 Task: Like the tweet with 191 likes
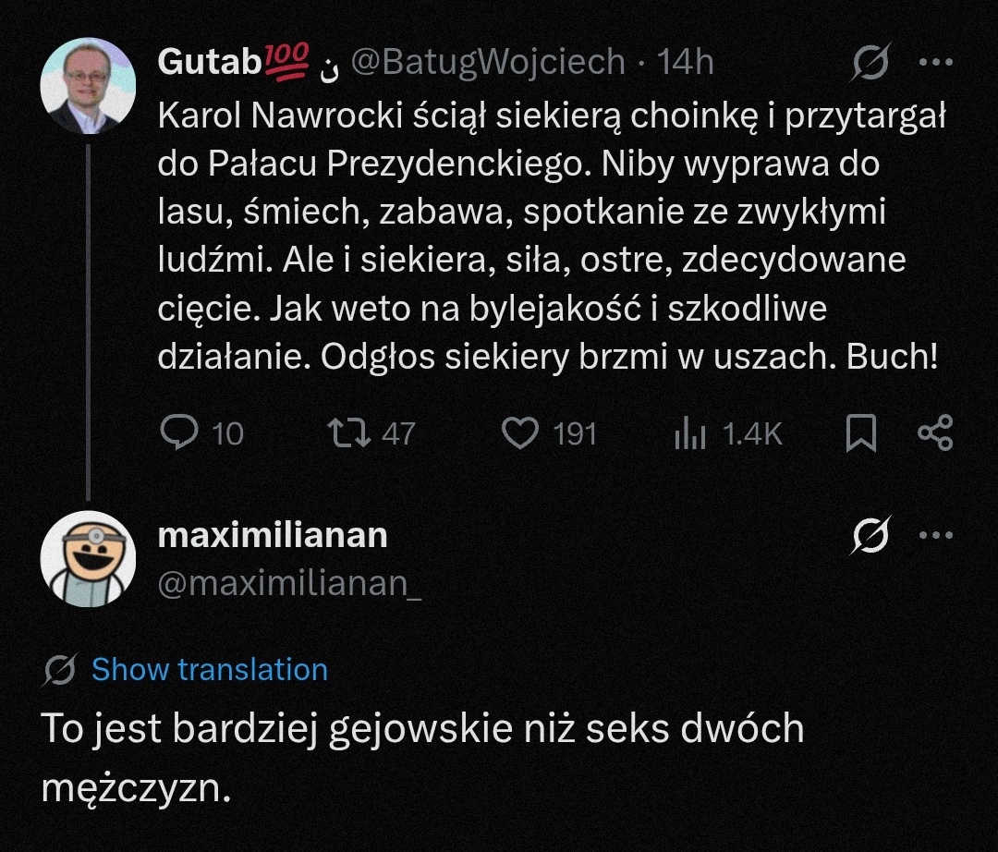pyautogui.click(x=520, y=433)
